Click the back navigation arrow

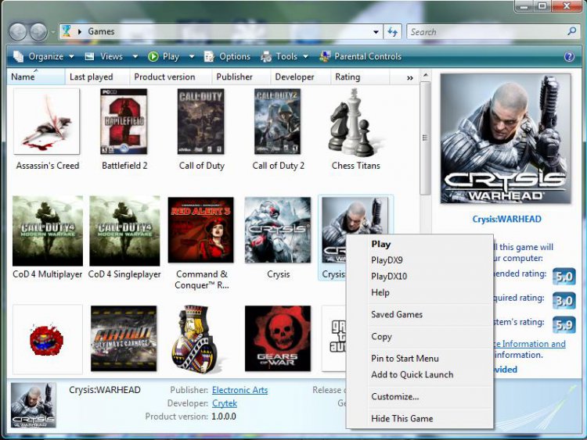pos(17,32)
